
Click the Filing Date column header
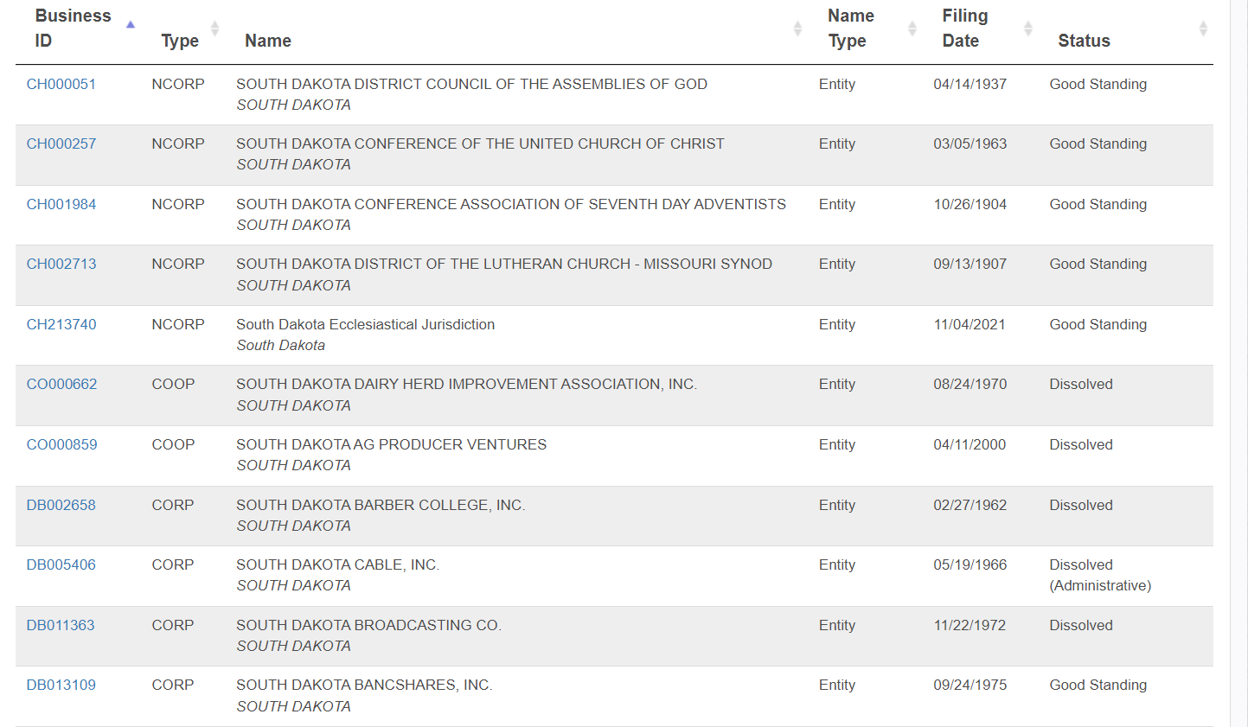tap(964, 29)
